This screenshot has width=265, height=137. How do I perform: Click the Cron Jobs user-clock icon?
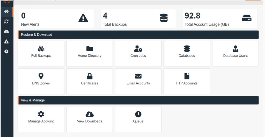[138, 49]
